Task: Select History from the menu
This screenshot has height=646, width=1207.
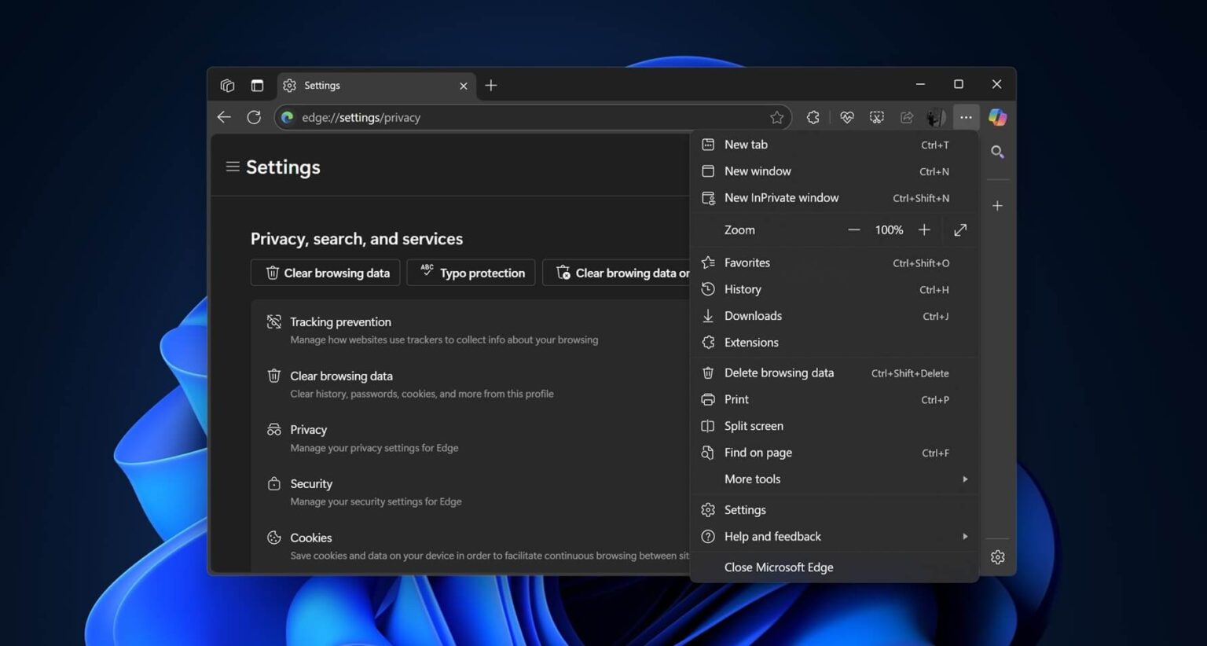Action: click(742, 288)
